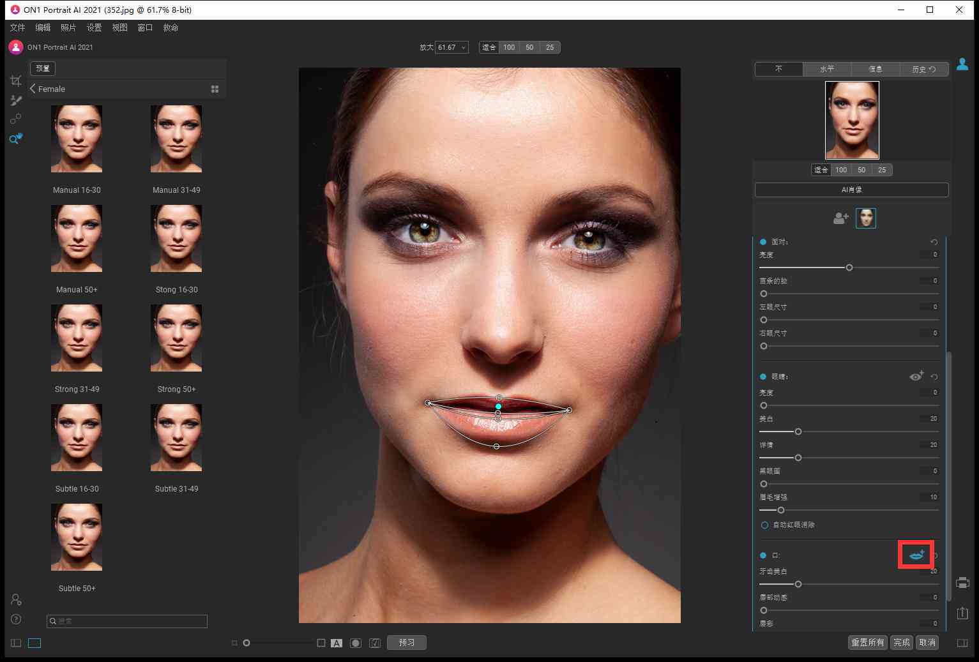The height and width of the screenshot is (662, 979).
Task: Toggle the left panel visibility icon
Action: pyautogui.click(x=16, y=643)
